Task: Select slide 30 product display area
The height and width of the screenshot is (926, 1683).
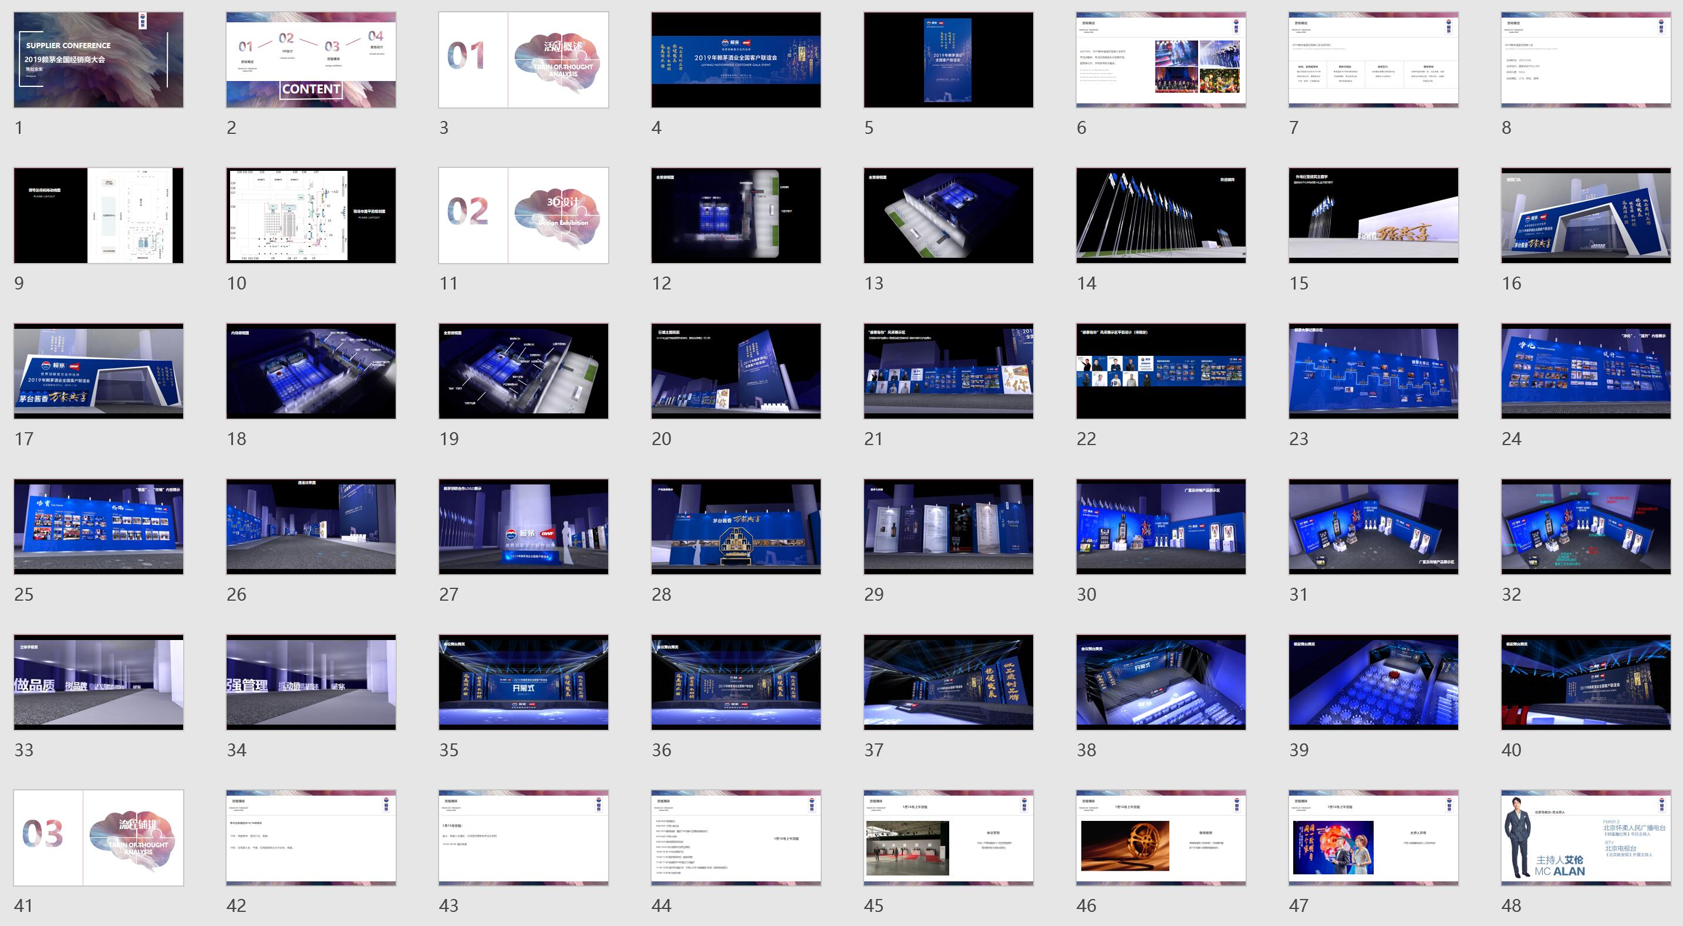Action: [1161, 526]
